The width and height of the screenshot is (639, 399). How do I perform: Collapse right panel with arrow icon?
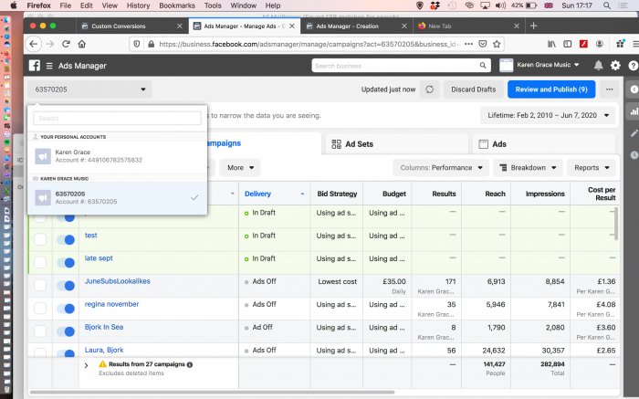coord(634,89)
